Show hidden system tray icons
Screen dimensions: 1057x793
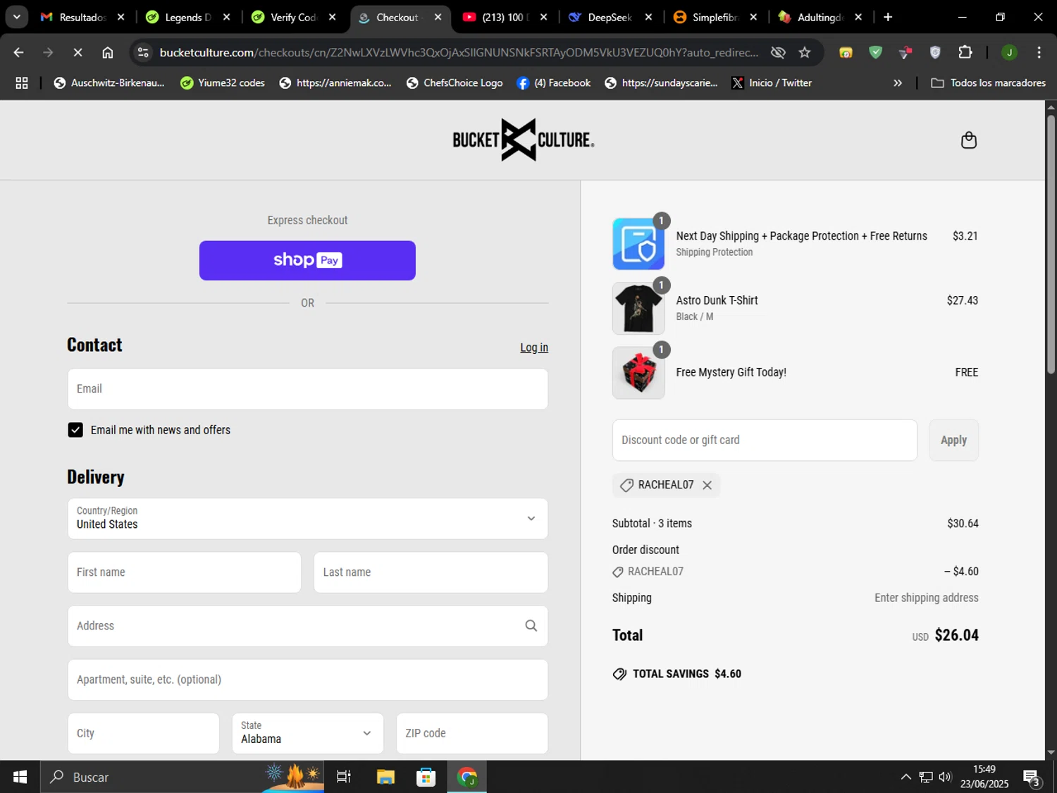[905, 777]
